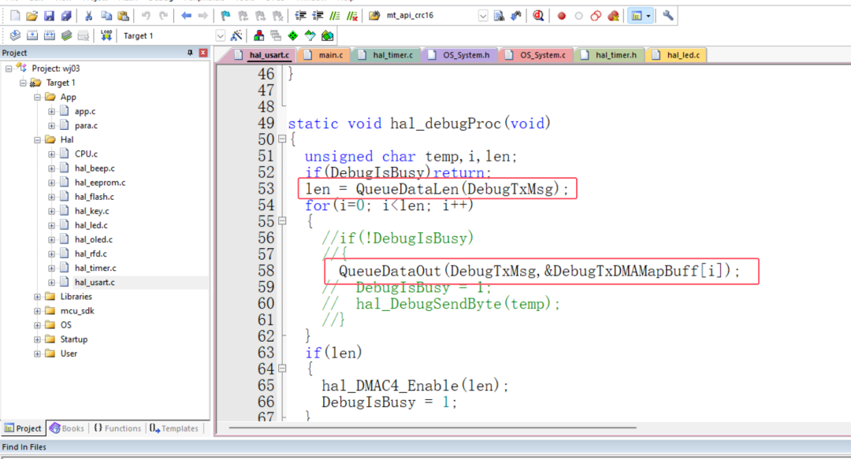The width and height of the screenshot is (851, 459).
Task: Open Configuration wrench icon
Action: coord(668,16)
